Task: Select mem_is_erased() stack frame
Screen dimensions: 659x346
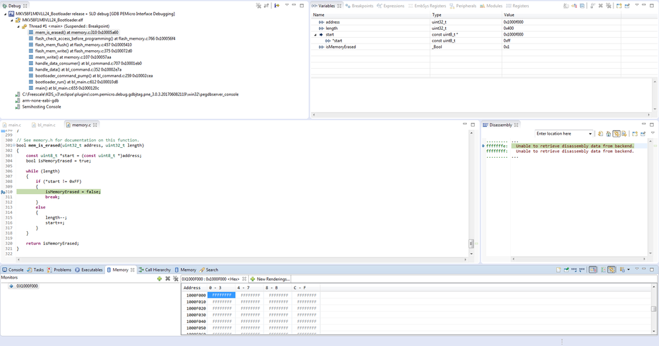Action: [73, 32]
